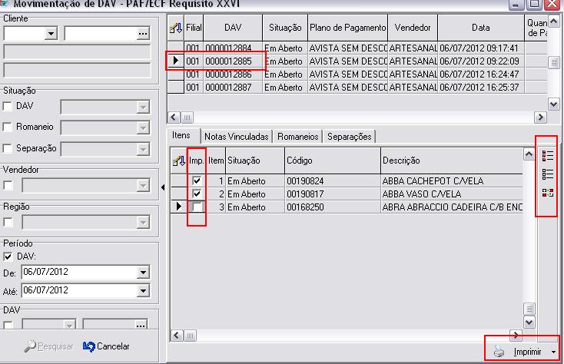The width and height of the screenshot is (564, 364).
Task: Open the 'Até' end date dropdown
Action: pyautogui.click(x=141, y=290)
